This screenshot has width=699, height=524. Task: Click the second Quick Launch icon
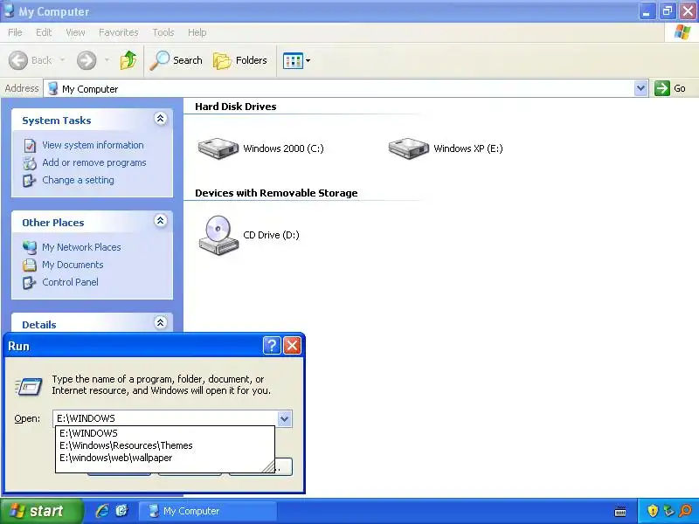pyautogui.click(x=121, y=511)
